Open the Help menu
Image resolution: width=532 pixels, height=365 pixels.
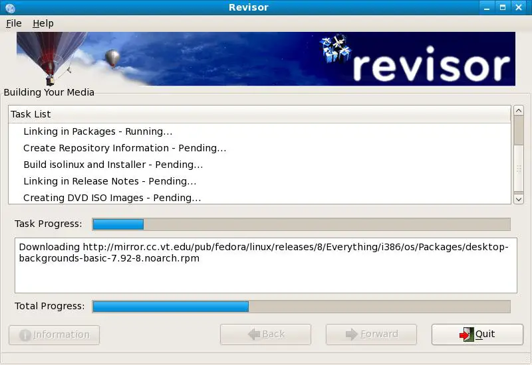pos(43,23)
